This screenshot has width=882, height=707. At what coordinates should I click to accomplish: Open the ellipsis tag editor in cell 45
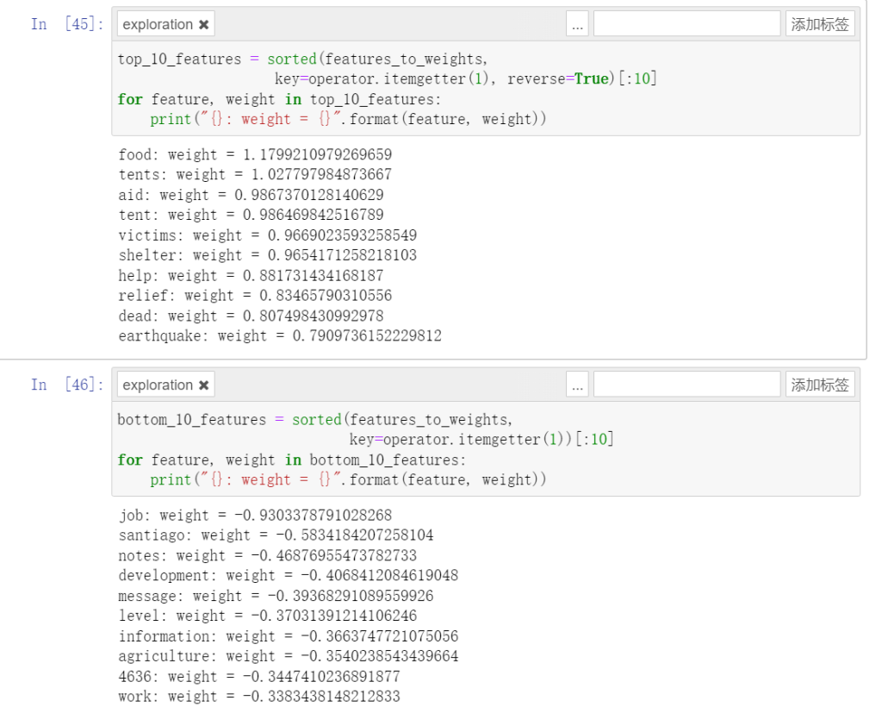tap(577, 25)
